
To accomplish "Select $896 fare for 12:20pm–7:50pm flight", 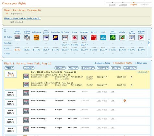I will pyautogui.click(x=11, y=103).
